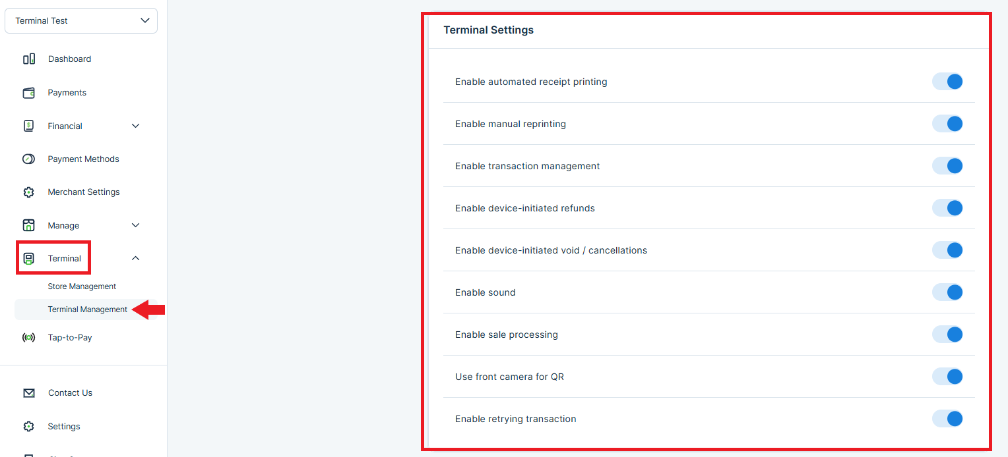Click the Manage store icon
This screenshot has width=1008, height=457.
coord(29,225)
